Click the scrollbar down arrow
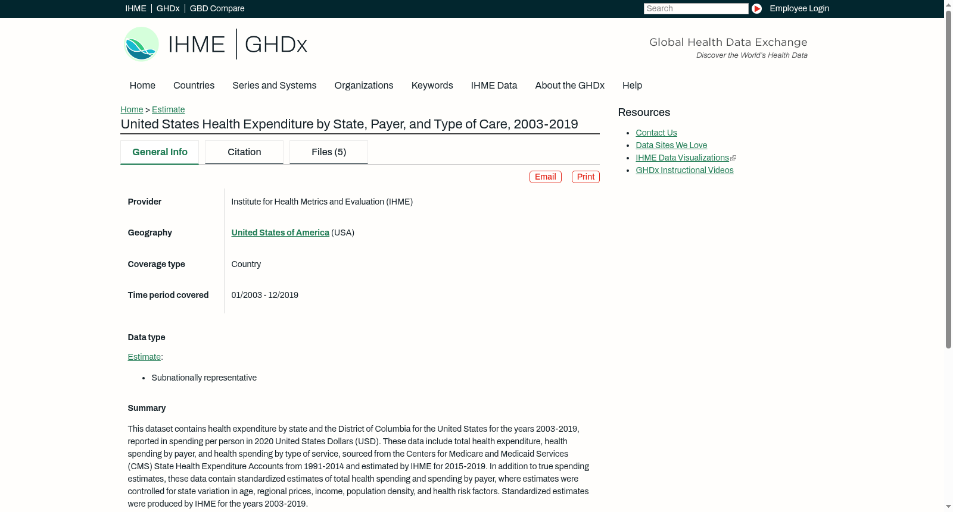Viewport: 953px width, 512px height. (948, 507)
